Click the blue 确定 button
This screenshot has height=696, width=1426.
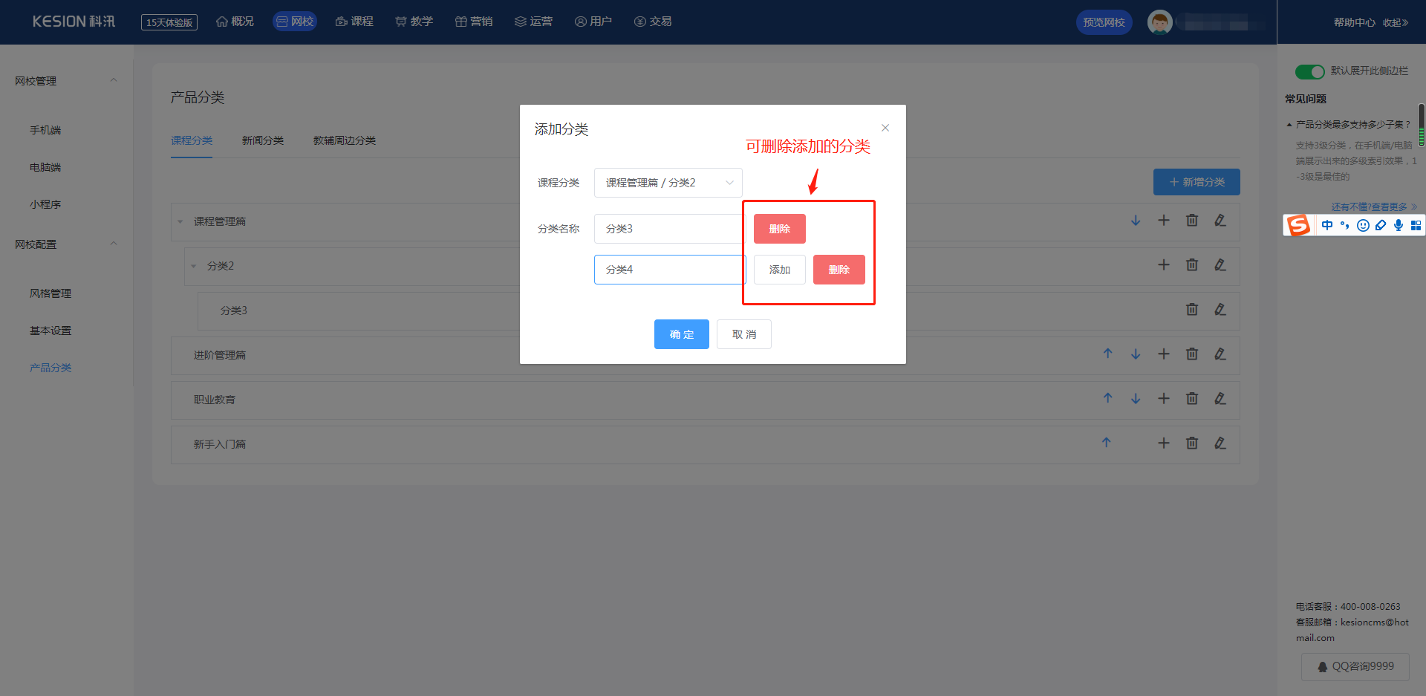tap(681, 334)
